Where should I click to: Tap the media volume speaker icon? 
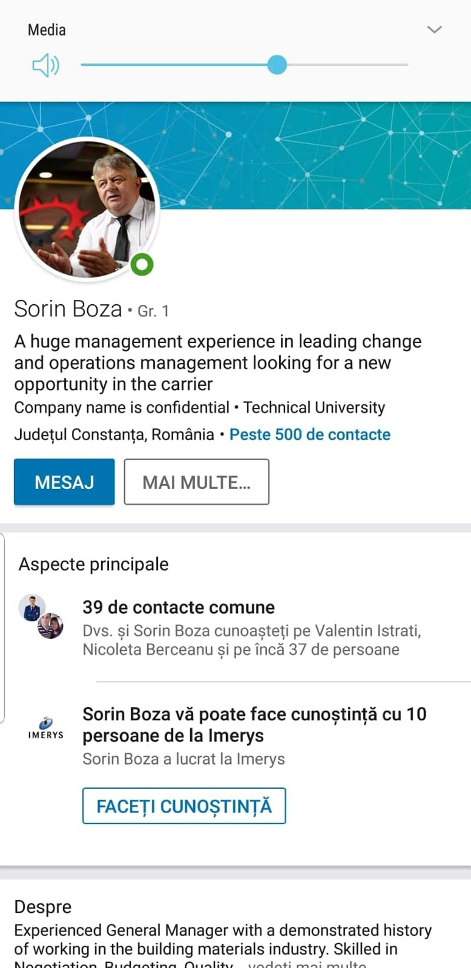[x=45, y=65]
